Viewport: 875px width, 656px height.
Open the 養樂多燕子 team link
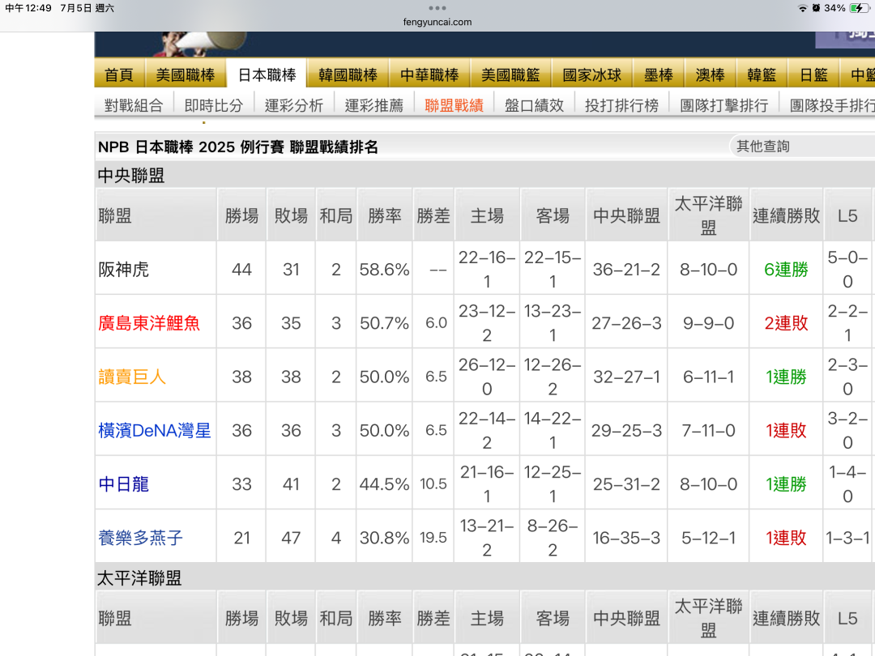click(x=141, y=538)
